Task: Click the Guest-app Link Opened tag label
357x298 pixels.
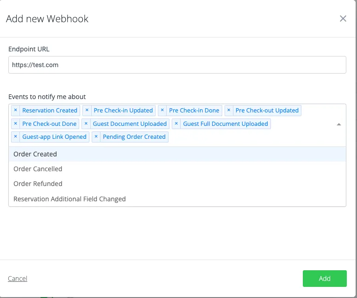Action: point(55,137)
